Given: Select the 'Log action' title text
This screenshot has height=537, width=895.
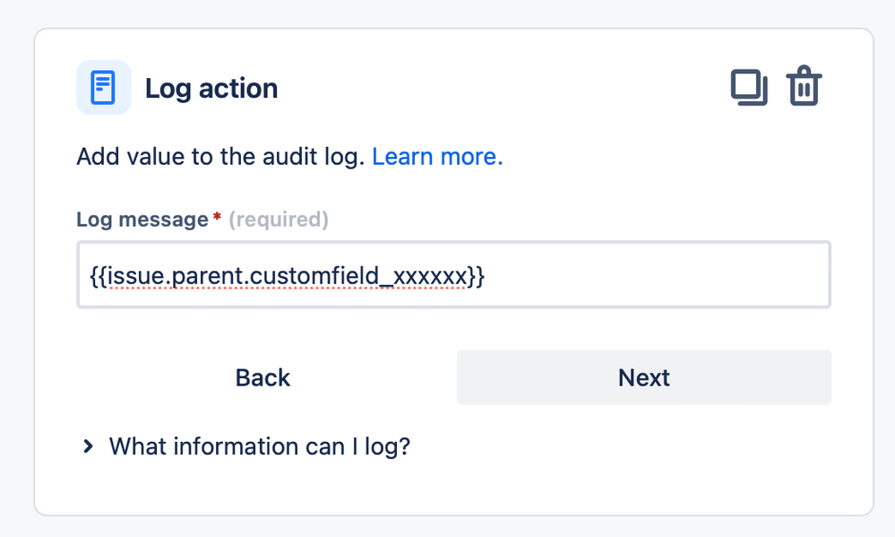Looking at the screenshot, I should (x=211, y=88).
